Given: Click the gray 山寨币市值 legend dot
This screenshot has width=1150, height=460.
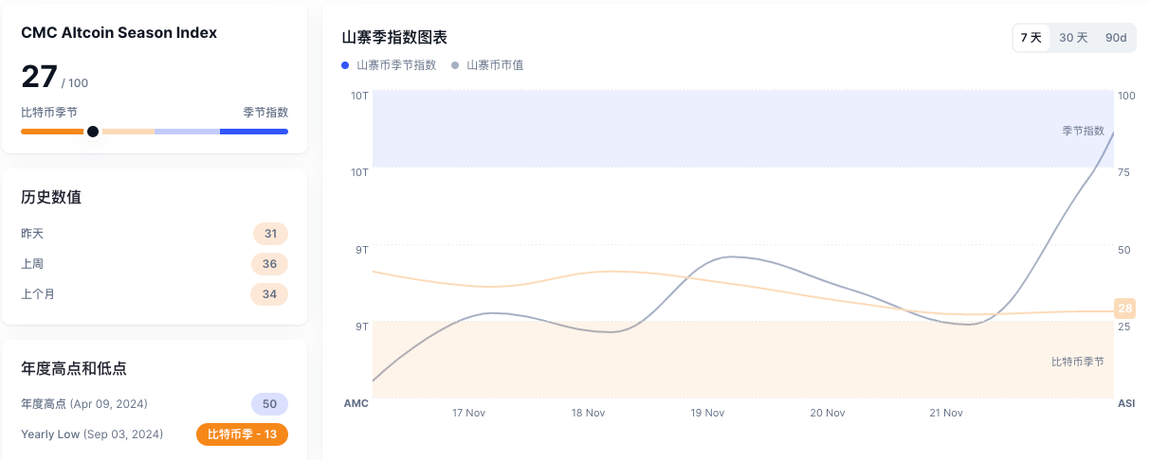Looking at the screenshot, I should coord(456,65).
